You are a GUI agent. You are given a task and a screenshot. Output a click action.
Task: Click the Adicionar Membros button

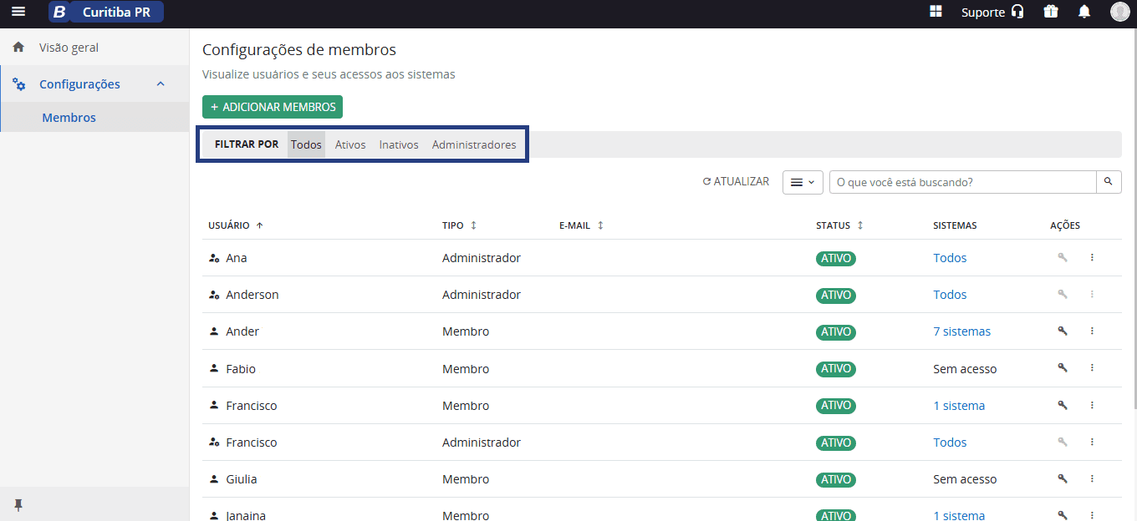point(273,107)
